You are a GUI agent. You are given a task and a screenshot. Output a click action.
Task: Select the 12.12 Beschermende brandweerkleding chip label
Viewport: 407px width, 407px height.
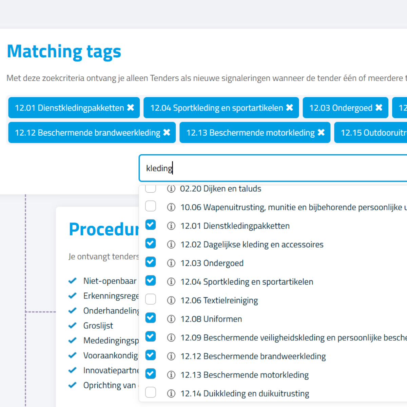[x=88, y=133]
